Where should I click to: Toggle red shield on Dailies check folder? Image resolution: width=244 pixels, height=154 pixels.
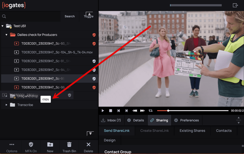coord(94,35)
